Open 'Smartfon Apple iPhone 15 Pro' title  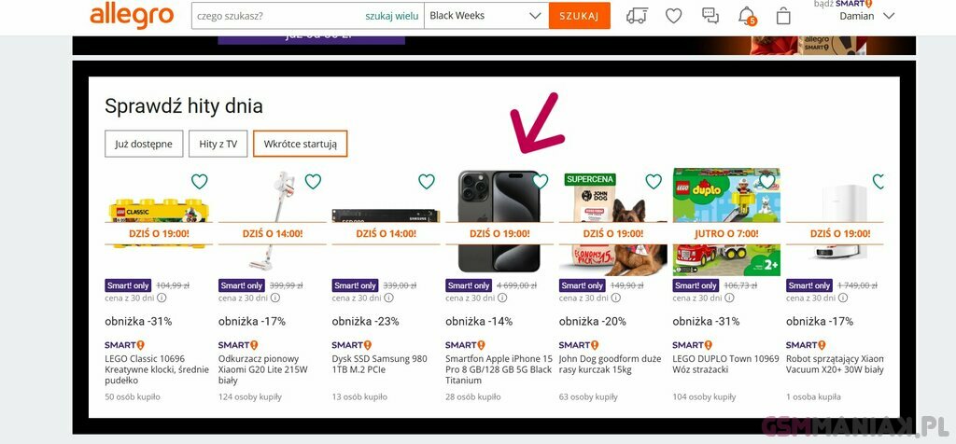point(499,369)
